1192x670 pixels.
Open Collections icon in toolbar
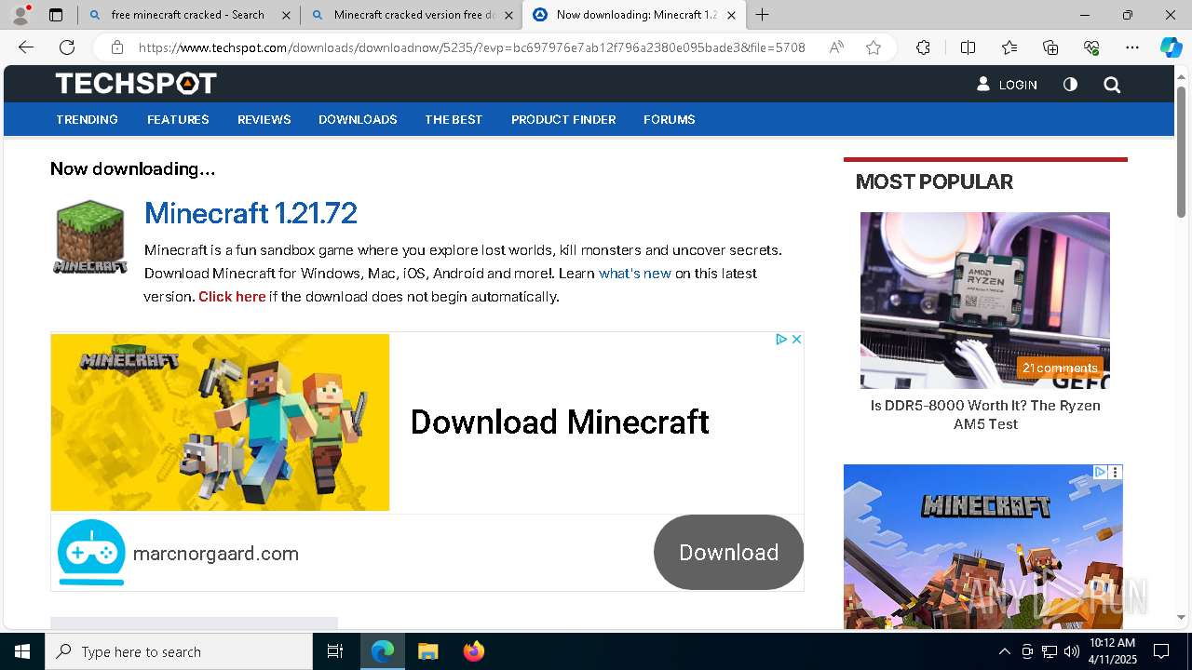pyautogui.click(x=1050, y=47)
